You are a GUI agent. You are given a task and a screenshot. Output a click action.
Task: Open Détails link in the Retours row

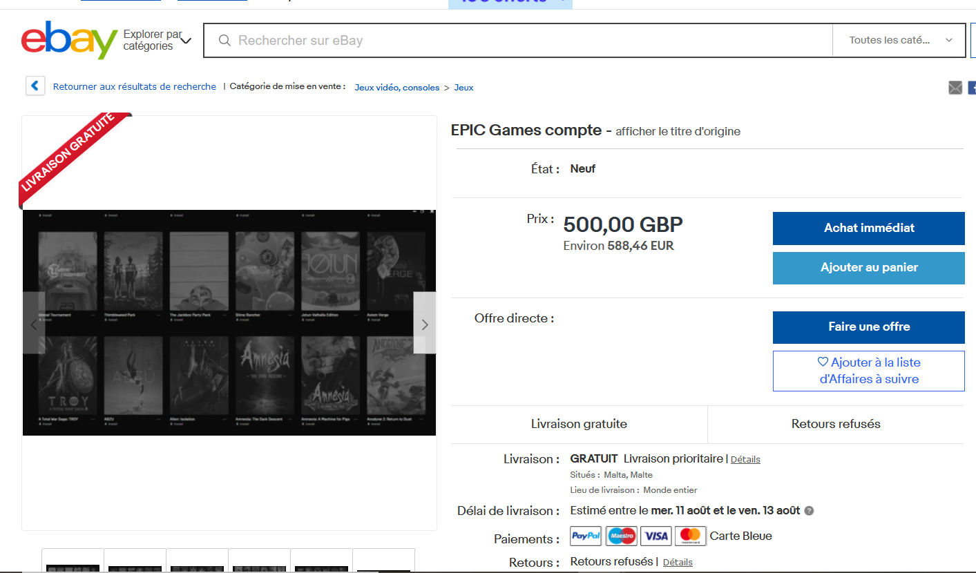(x=678, y=563)
